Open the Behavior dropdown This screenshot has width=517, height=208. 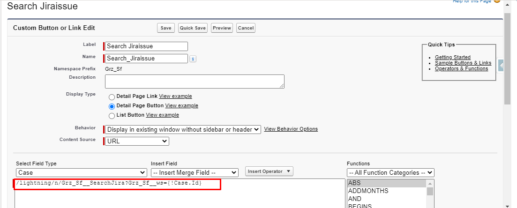pos(183,130)
